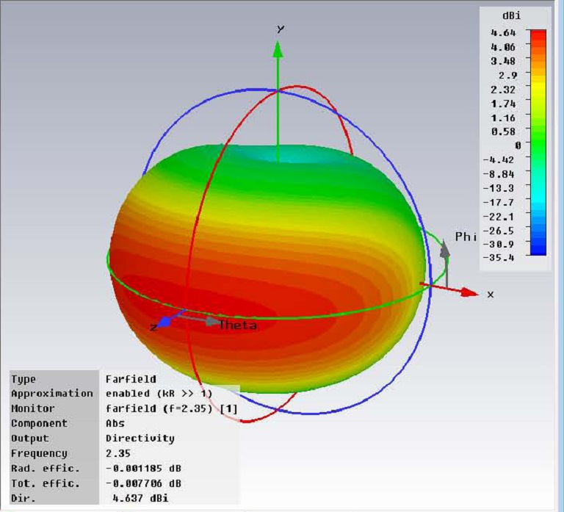This screenshot has width=564, height=512.
Task: Click the '-0.001185 dB' radiation efficiency value
Action: point(143,468)
